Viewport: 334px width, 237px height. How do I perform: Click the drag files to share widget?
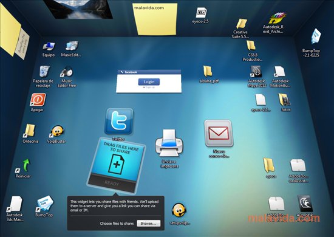pyautogui.click(x=117, y=165)
